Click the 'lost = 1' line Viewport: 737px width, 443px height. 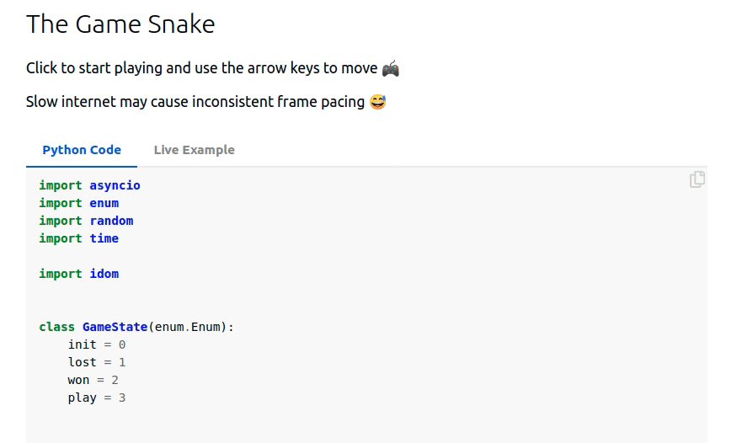[97, 362]
